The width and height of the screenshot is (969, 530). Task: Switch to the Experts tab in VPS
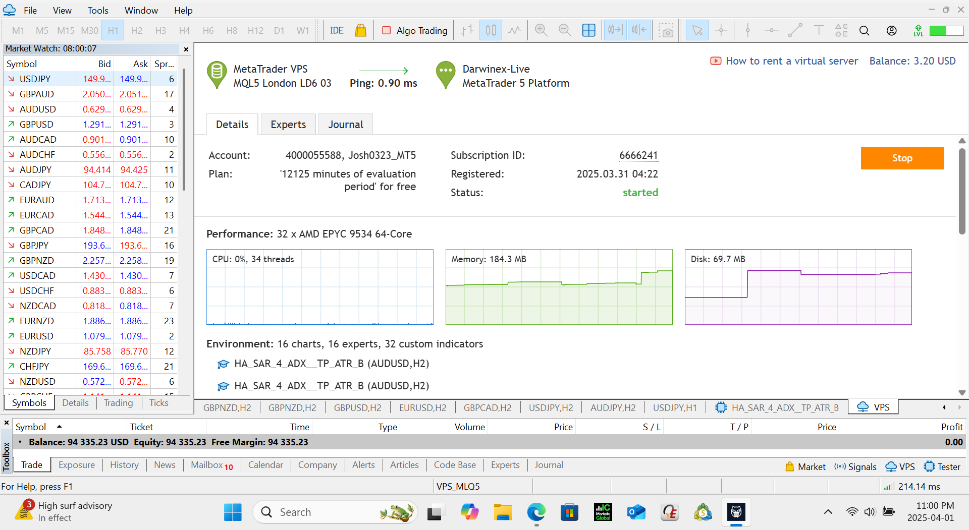[x=288, y=125]
